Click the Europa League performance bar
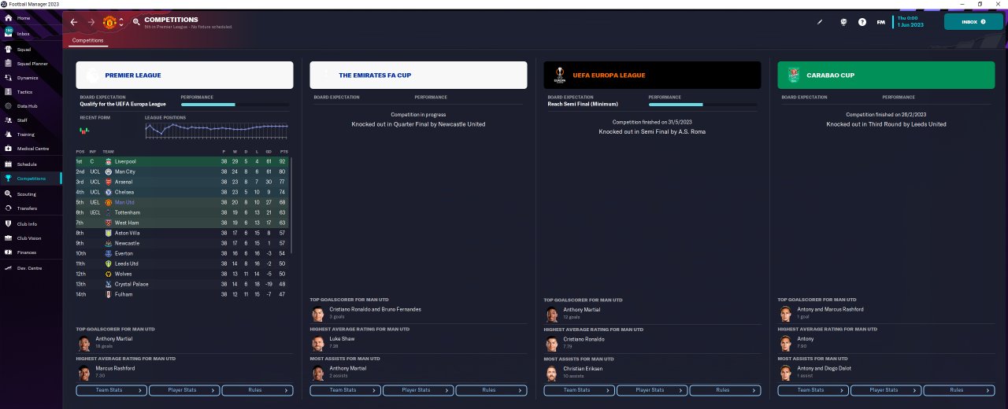 point(702,104)
